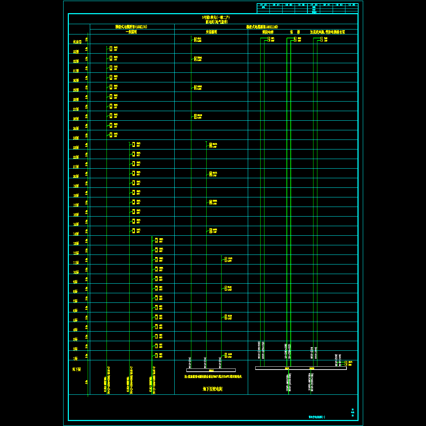426x426 pixels.
Task: Click the '4层' floor label
Action: [x=75, y=329]
